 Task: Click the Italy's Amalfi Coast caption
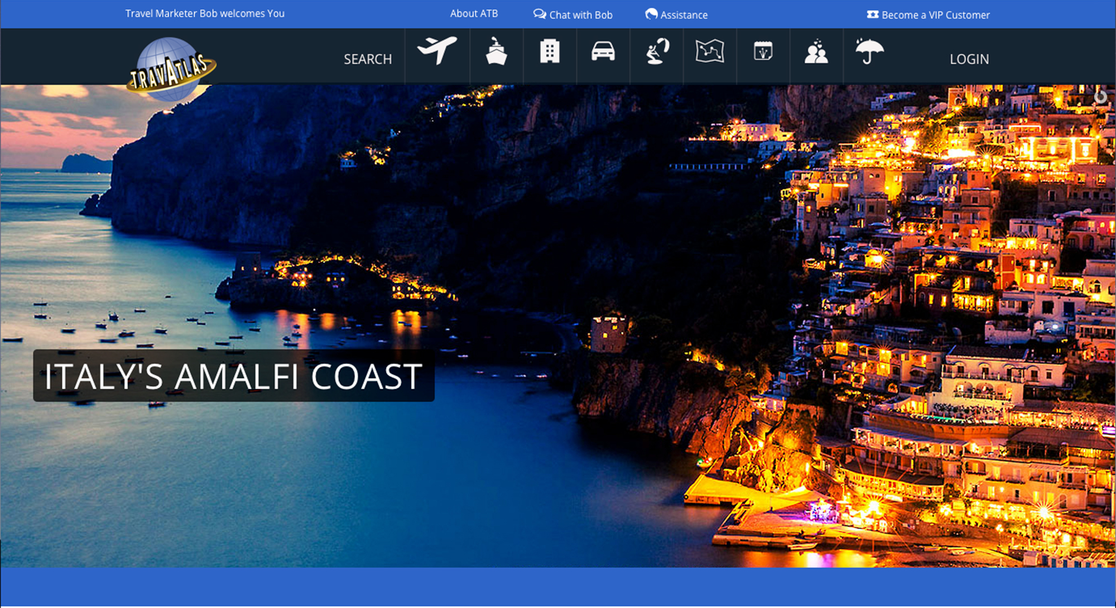tap(234, 376)
